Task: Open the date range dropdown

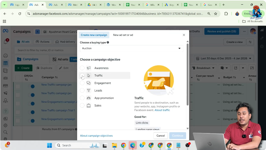Action: [224, 58]
